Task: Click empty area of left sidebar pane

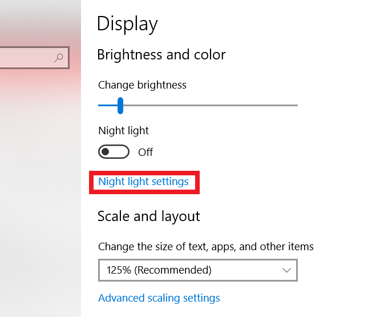Action: [40, 200]
